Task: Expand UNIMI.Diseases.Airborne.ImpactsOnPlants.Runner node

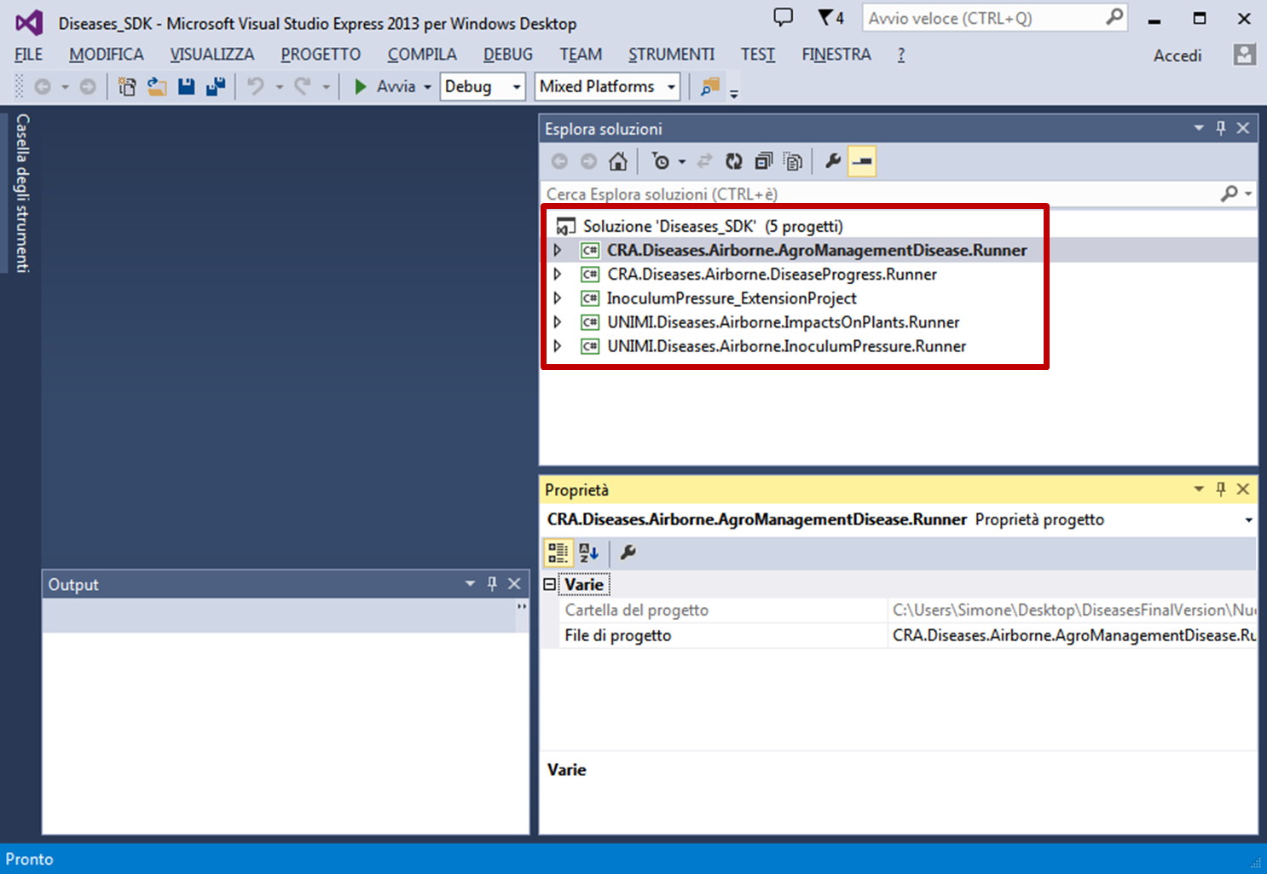Action: coord(558,321)
